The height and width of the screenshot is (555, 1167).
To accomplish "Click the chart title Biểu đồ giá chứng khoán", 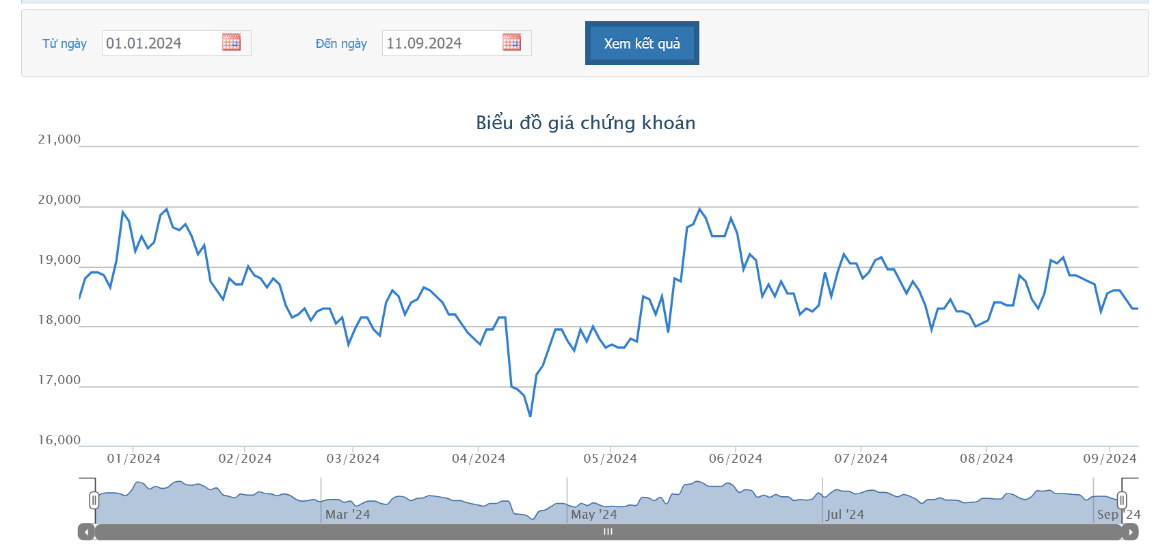I will [586, 123].
